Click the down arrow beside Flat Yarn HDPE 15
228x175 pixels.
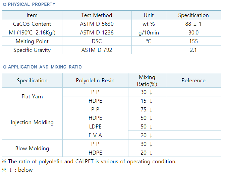click(x=151, y=101)
